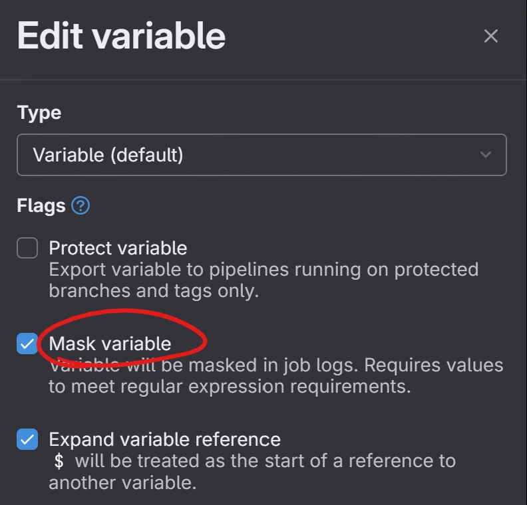Click the "Protect variable" label
The height and width of the screenshot is (505, 527).
click(x=118, y=248)
